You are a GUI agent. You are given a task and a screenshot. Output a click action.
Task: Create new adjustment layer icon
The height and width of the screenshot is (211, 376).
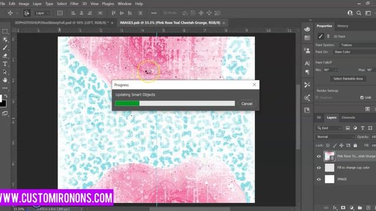(x=351, y=207)
